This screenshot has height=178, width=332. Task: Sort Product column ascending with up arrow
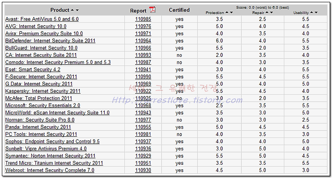coord(72,10)
